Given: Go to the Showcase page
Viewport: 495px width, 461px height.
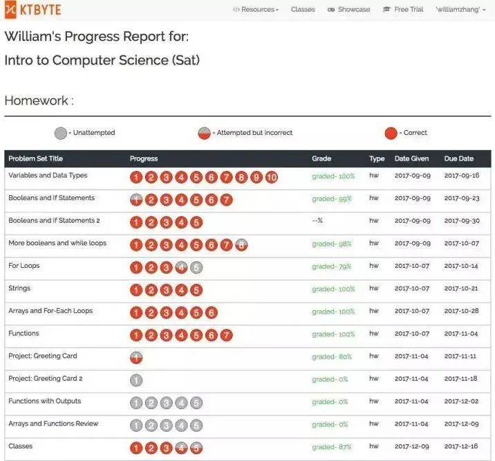Looking at the screenshot, I should pos(349,10).
